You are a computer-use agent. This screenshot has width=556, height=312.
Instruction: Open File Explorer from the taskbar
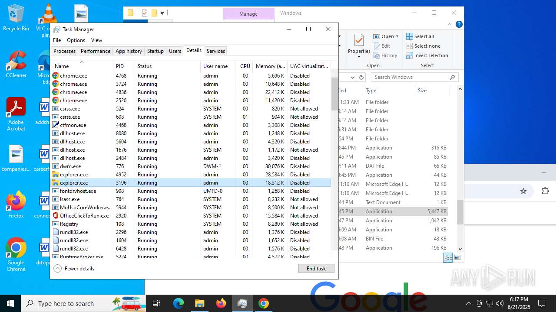tap(199, 303)
